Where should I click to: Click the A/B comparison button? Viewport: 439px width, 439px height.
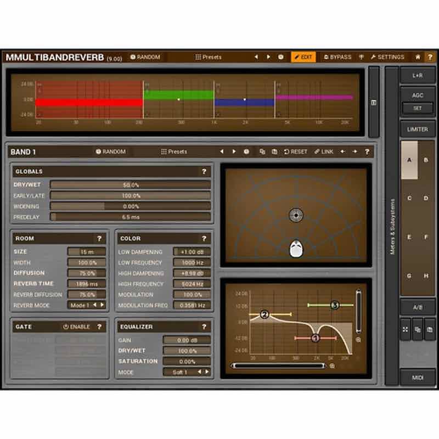click(x=418, y=306)
